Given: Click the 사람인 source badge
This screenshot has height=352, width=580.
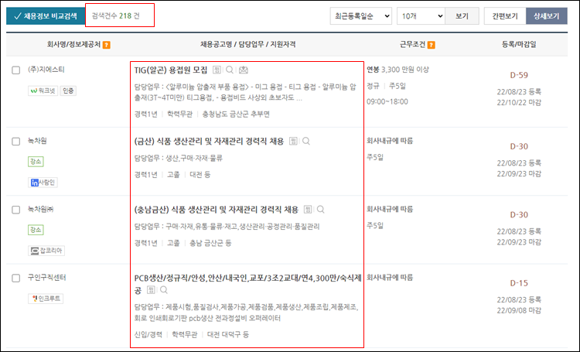Looking at the screenshot, I should [43, 183].
